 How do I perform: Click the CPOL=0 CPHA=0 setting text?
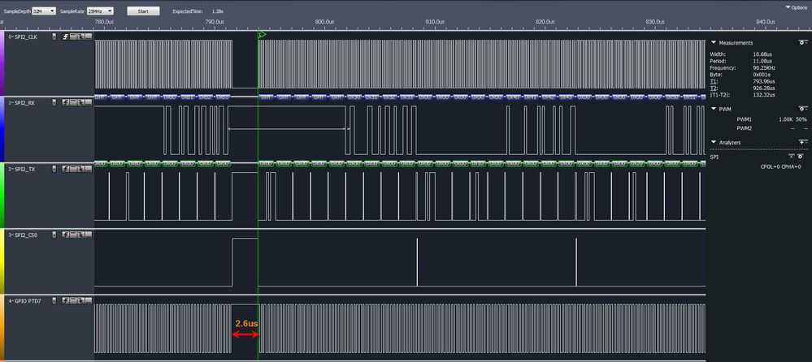tap(780, 166)
